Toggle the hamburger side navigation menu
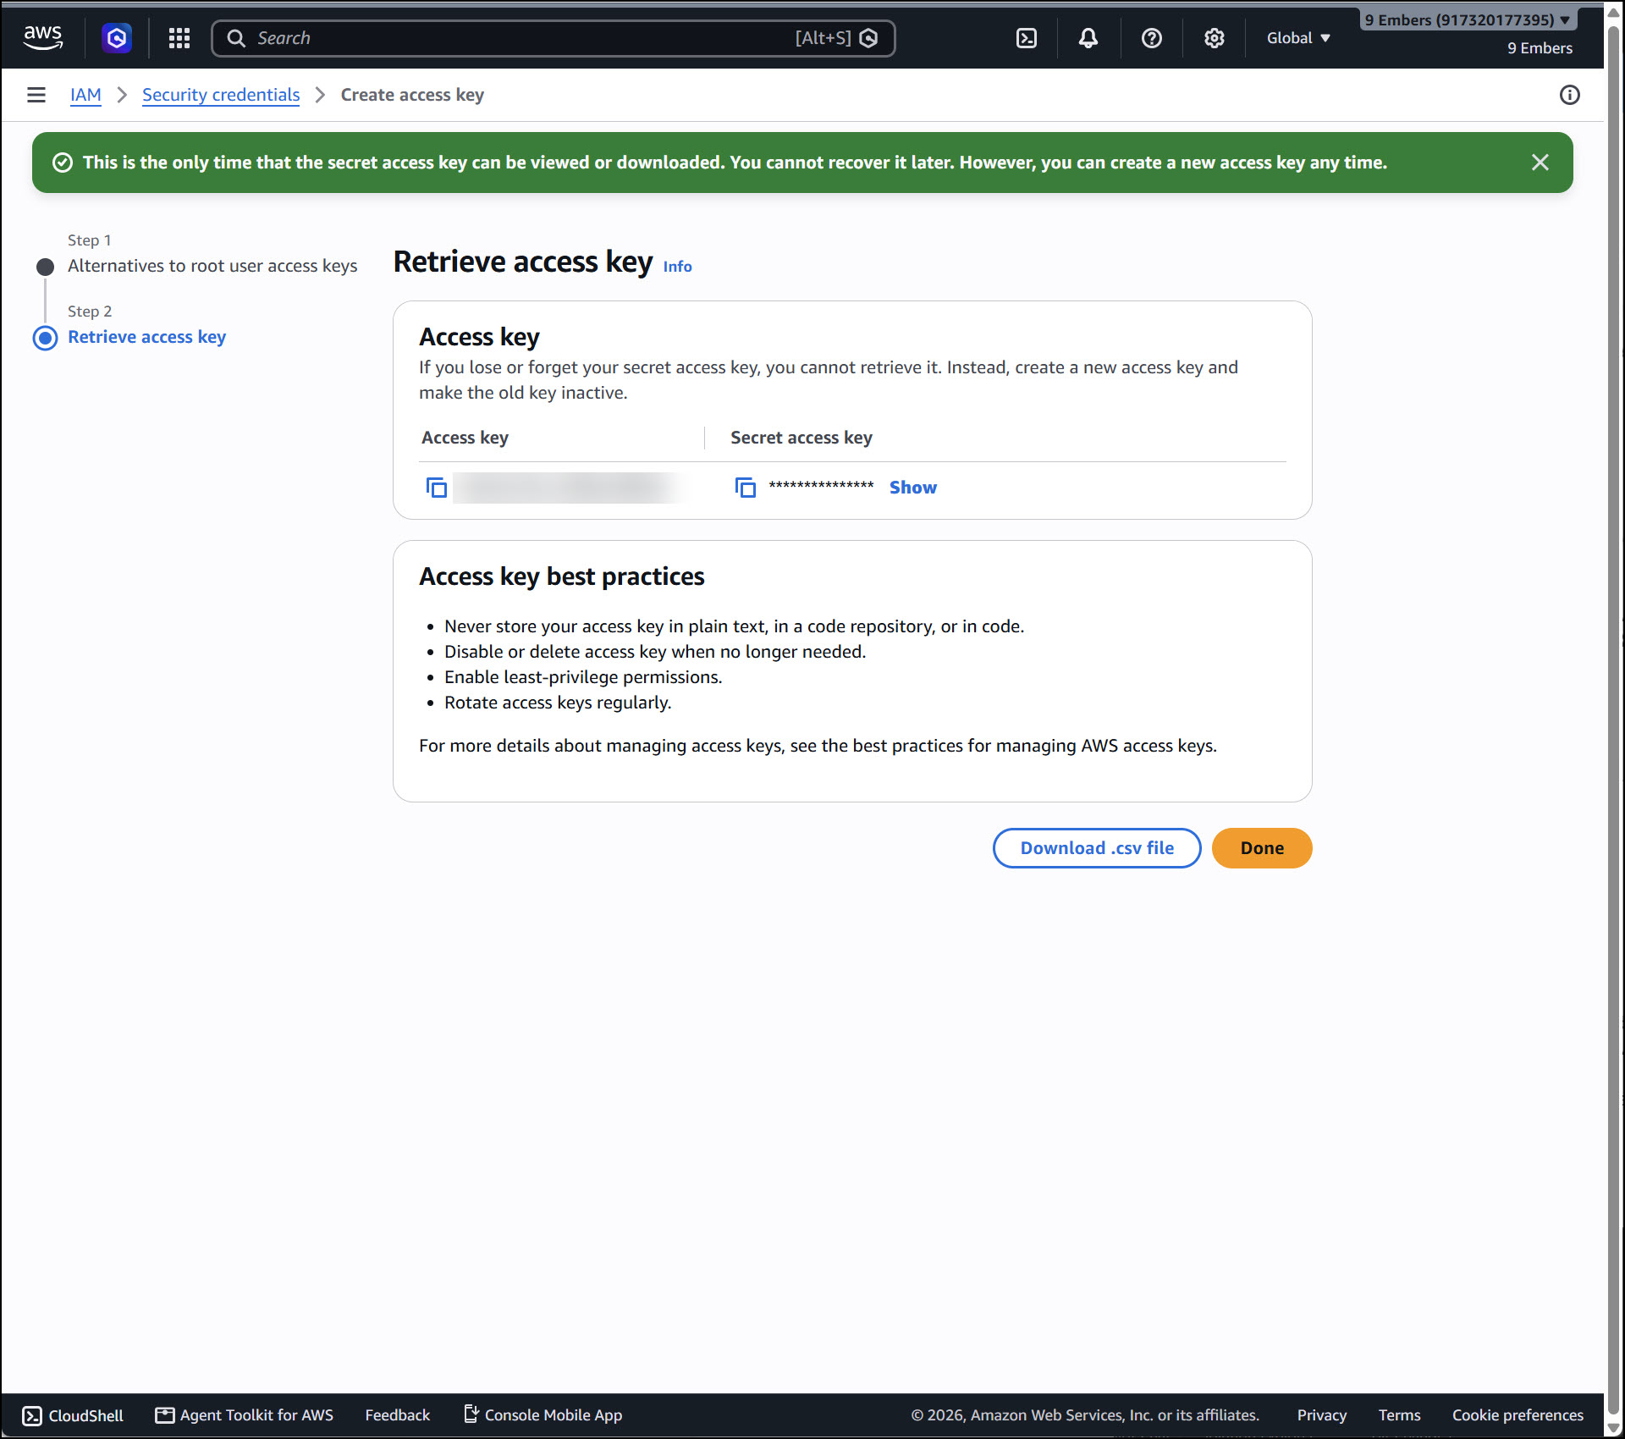Image resolution: width=1625 pixels, height=1439 pixels. pos(36,95)
